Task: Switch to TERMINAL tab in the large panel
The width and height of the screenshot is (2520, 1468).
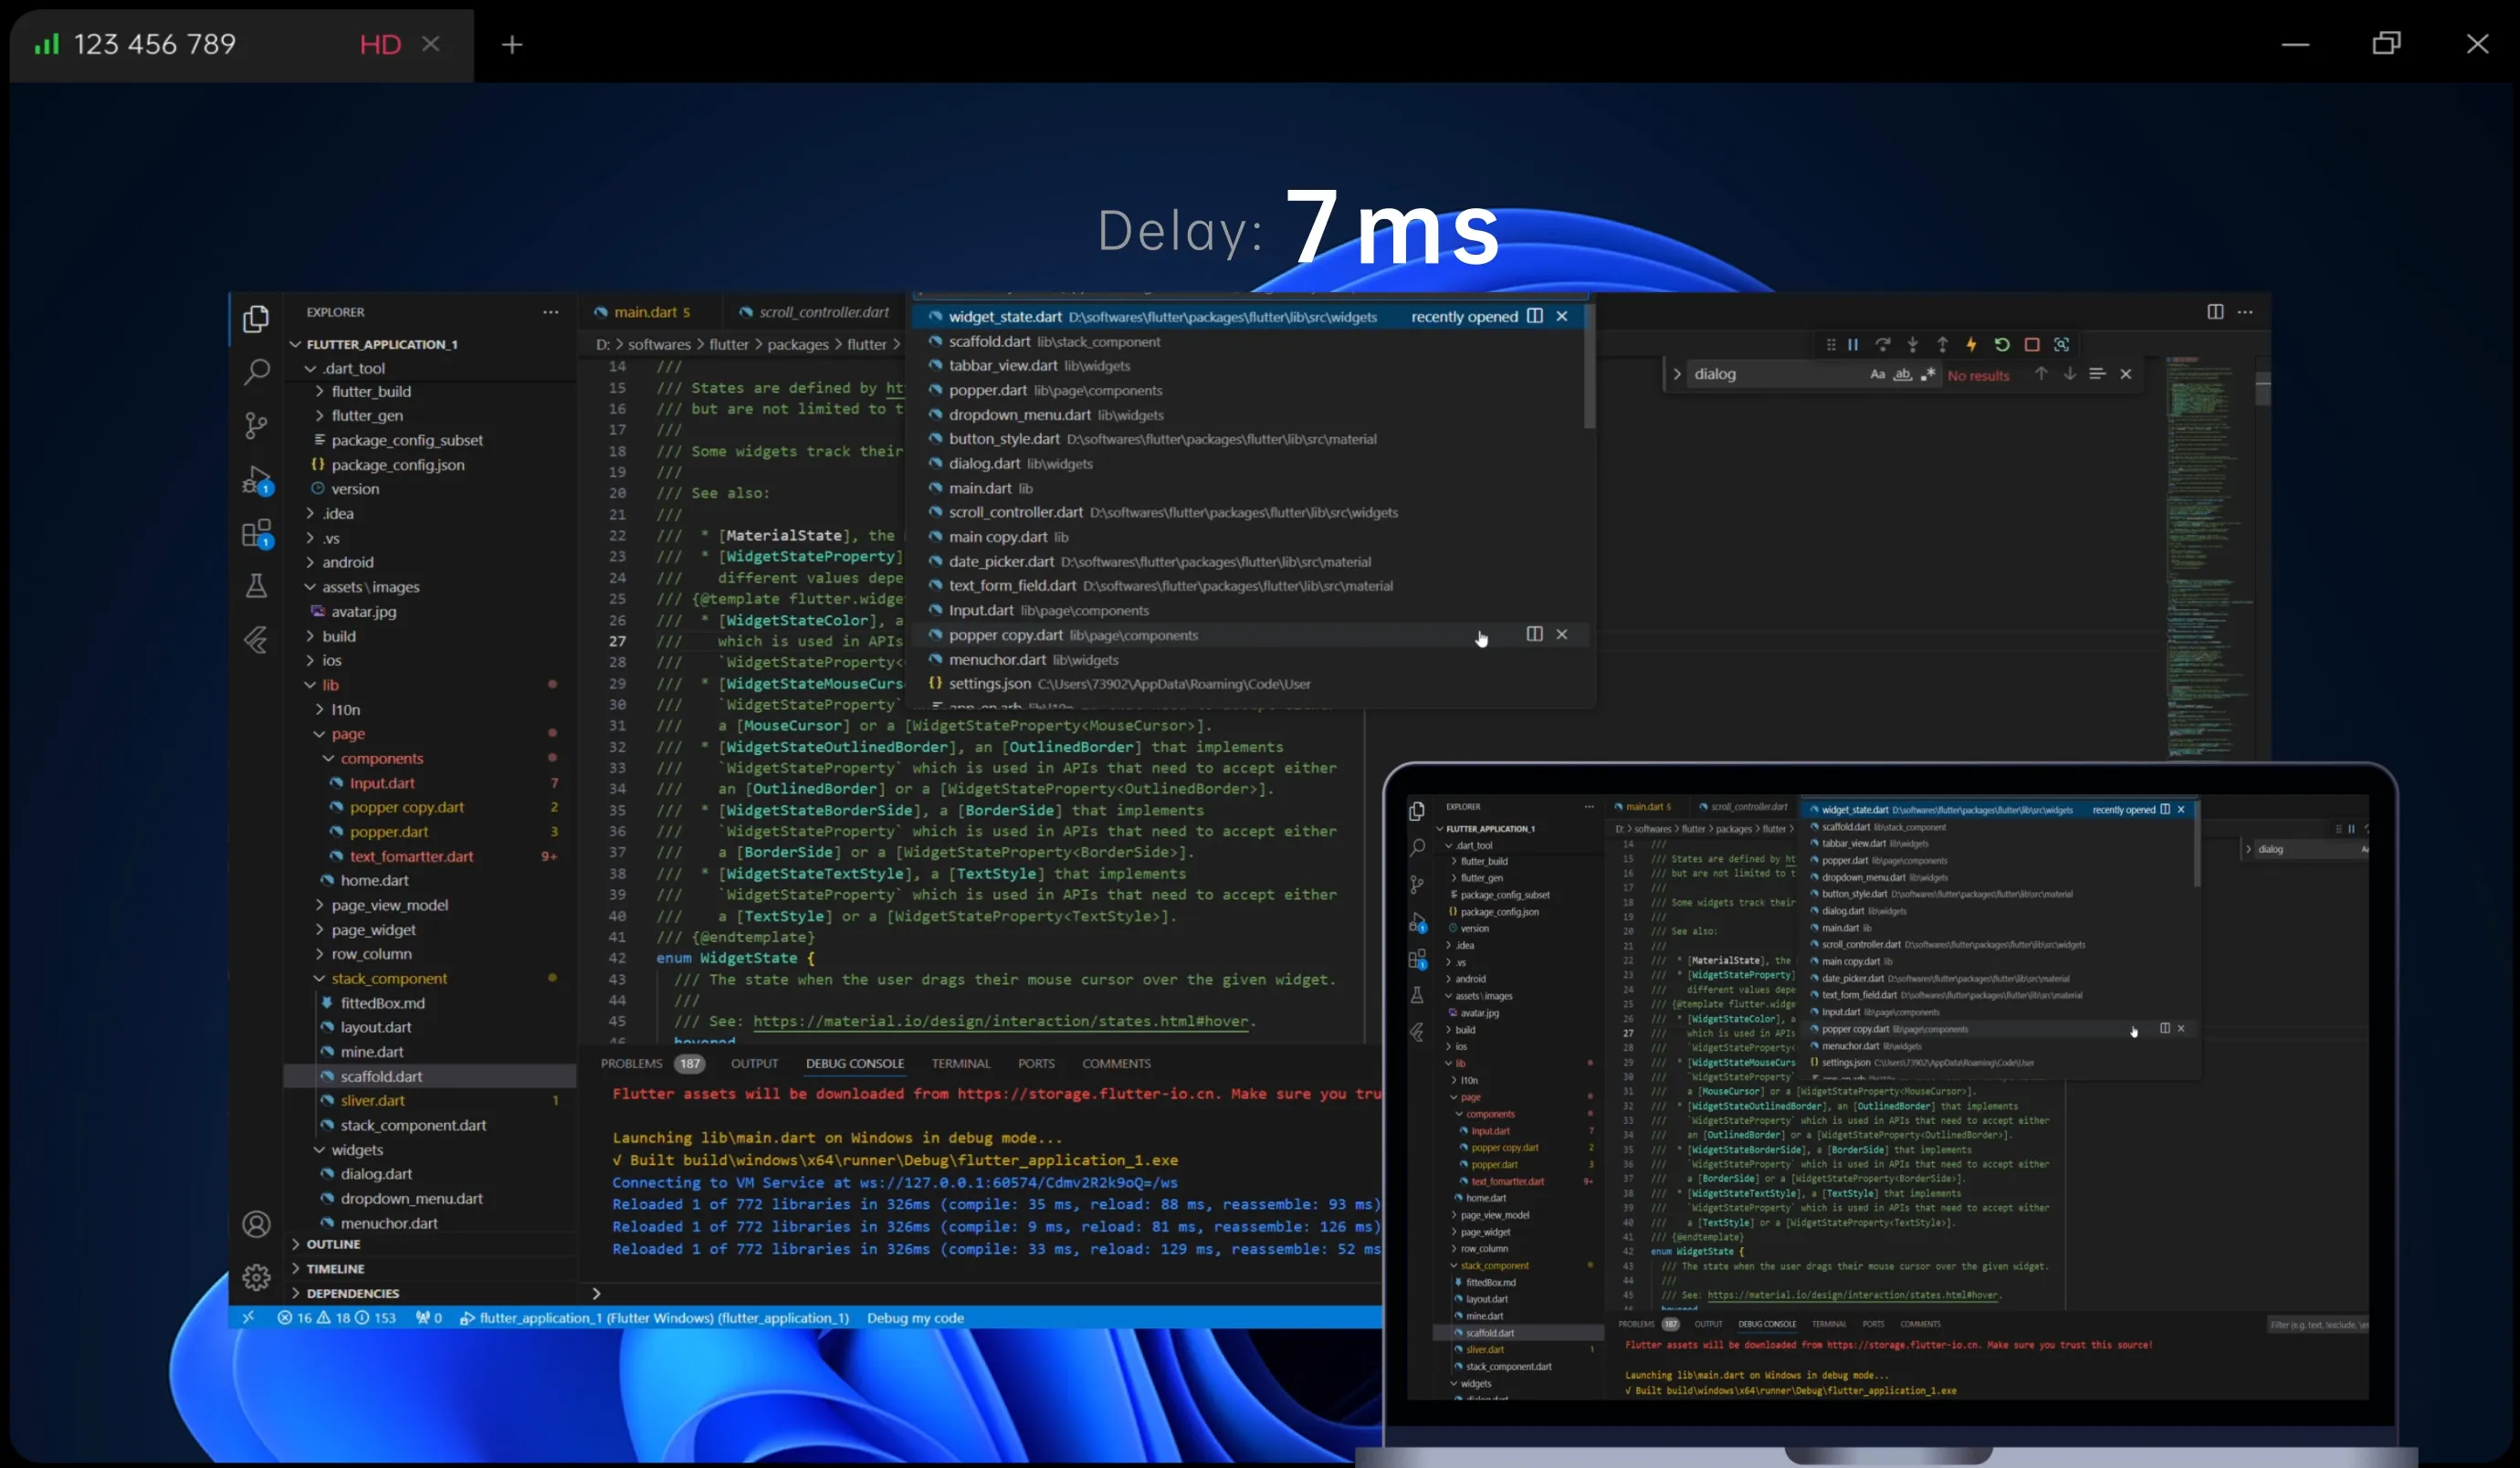Action: click(x=960, y=1063)
